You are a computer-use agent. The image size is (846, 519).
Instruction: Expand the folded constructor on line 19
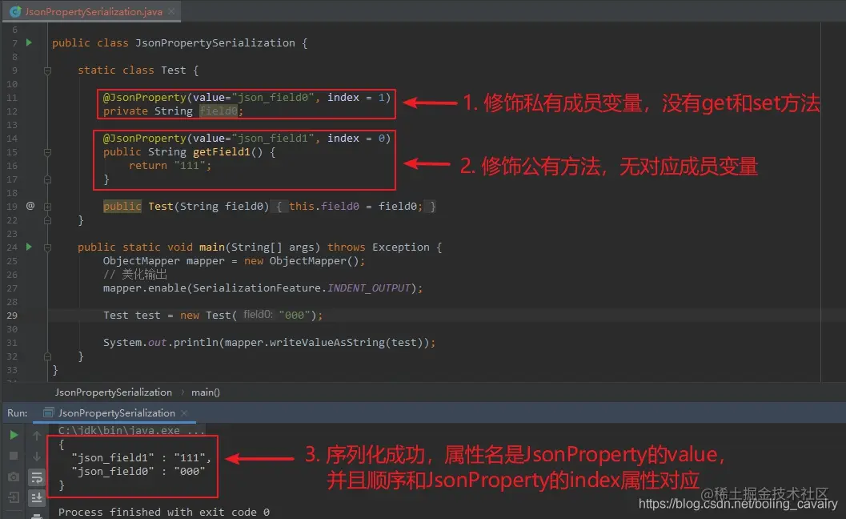tap(47, 207)
